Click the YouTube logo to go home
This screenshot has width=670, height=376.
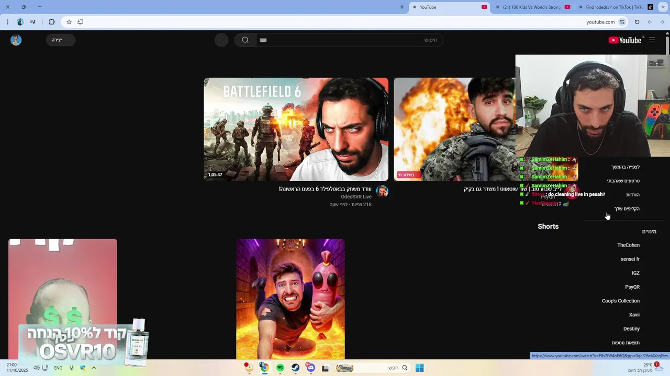click(x=625, y=40)
